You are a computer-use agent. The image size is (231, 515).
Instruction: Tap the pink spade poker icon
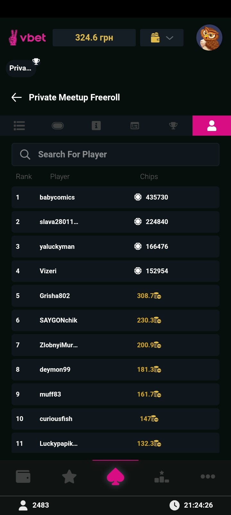[116, 476]
